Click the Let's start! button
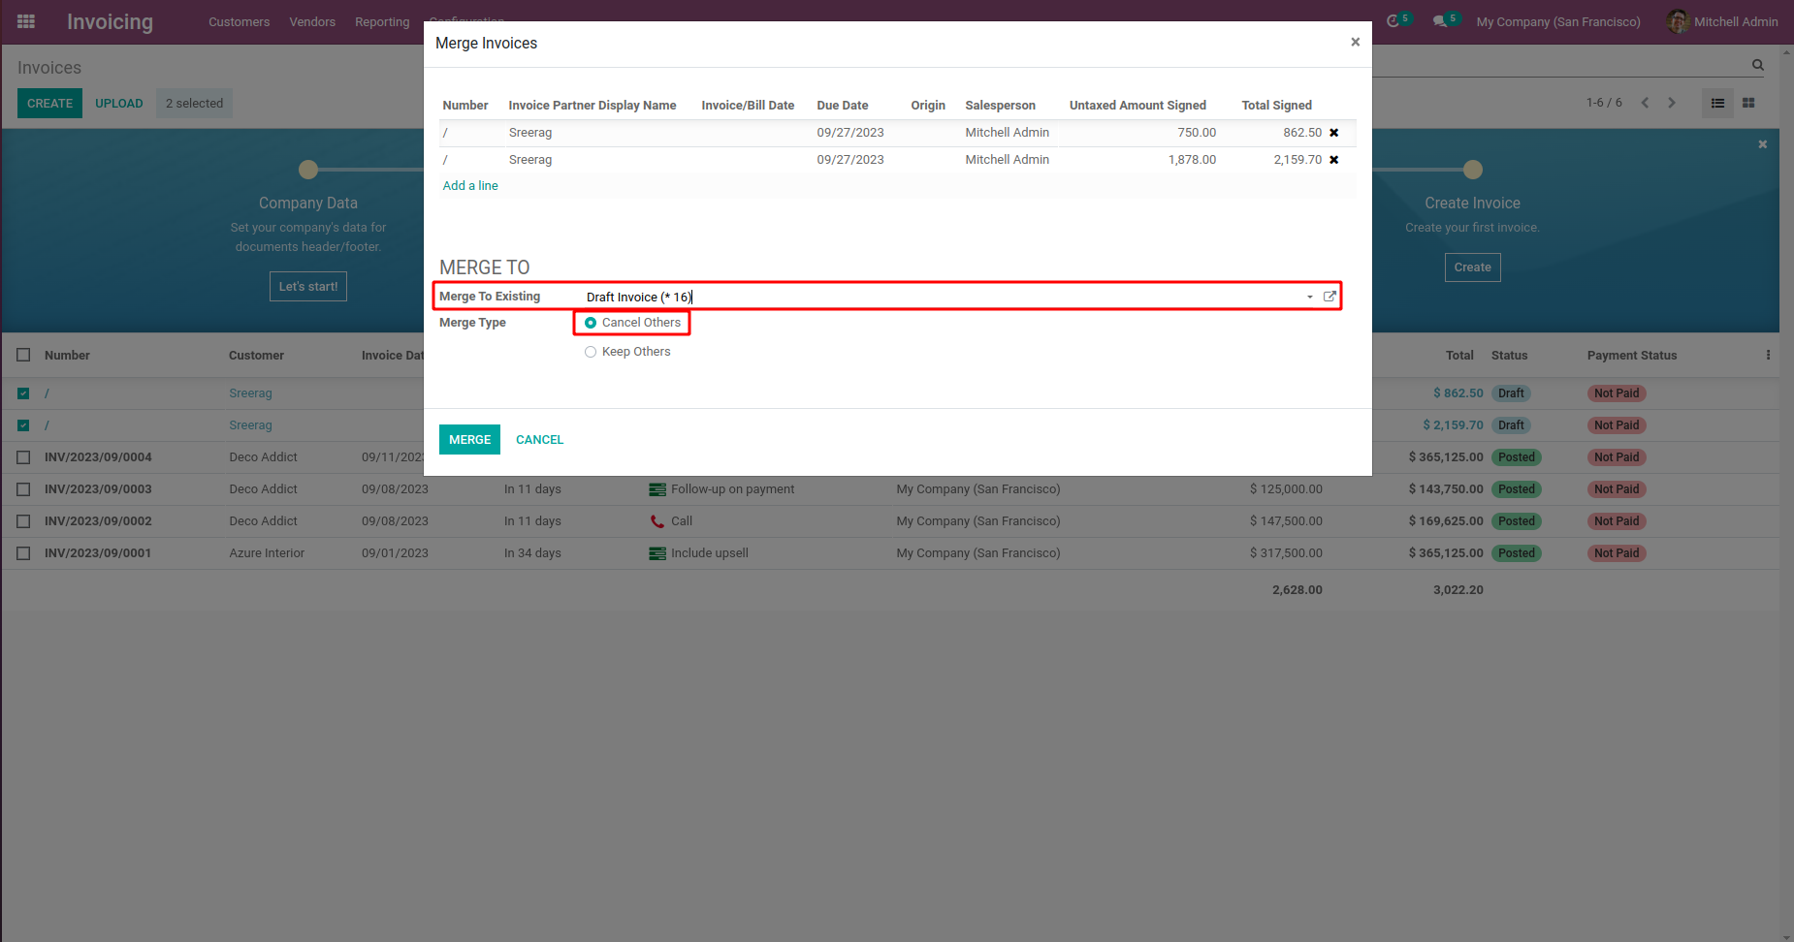This screenshot has width=1794, height=942. point(308,287)
